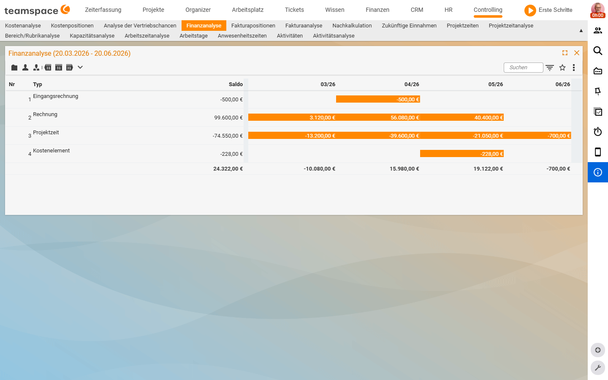Open the Zeiterfassung menu
The image size is (608, 380).
pyautogui.click(x=103, y=10)
